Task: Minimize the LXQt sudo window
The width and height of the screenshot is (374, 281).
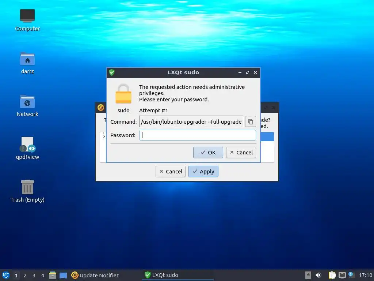Action: (240, 72)
